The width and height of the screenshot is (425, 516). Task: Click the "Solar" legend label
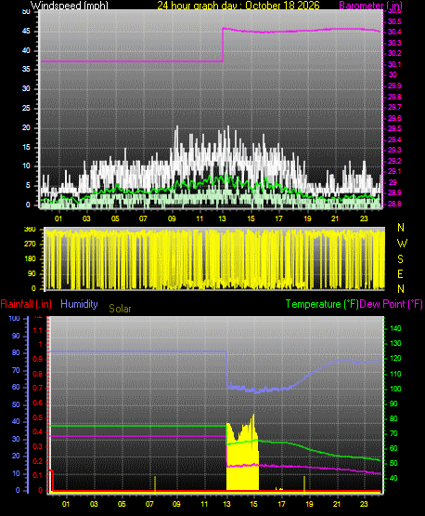point(120,309)
